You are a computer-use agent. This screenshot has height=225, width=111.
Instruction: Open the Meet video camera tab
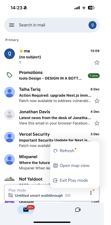[x=78, y=210]
